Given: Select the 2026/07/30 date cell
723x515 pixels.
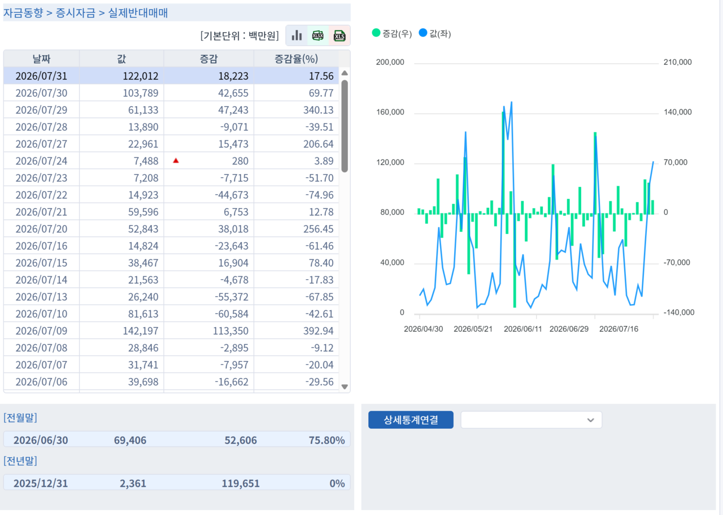Looking at the screenshot, I should click(41, 93).
